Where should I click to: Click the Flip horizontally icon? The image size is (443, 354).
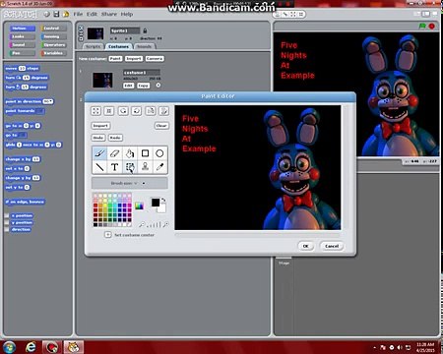tap(151, 111)
